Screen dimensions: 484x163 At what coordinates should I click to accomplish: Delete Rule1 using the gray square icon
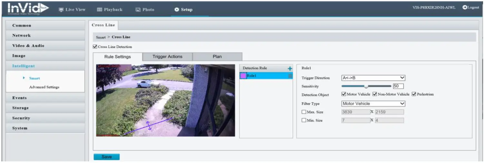pyautogui.click(x=290, y=76)
